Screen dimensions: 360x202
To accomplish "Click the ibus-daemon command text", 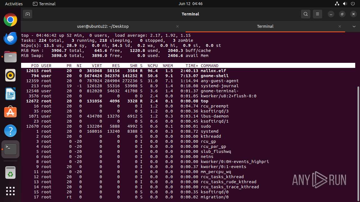I will 215,116.
